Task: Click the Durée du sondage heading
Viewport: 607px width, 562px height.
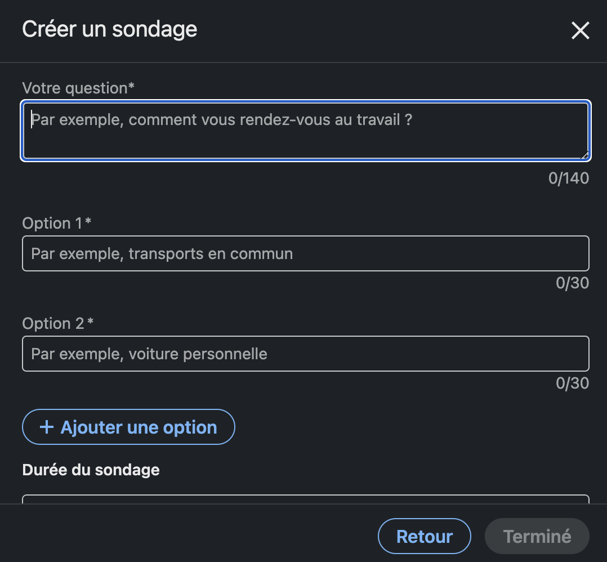Action: click(x=91, y=470)
